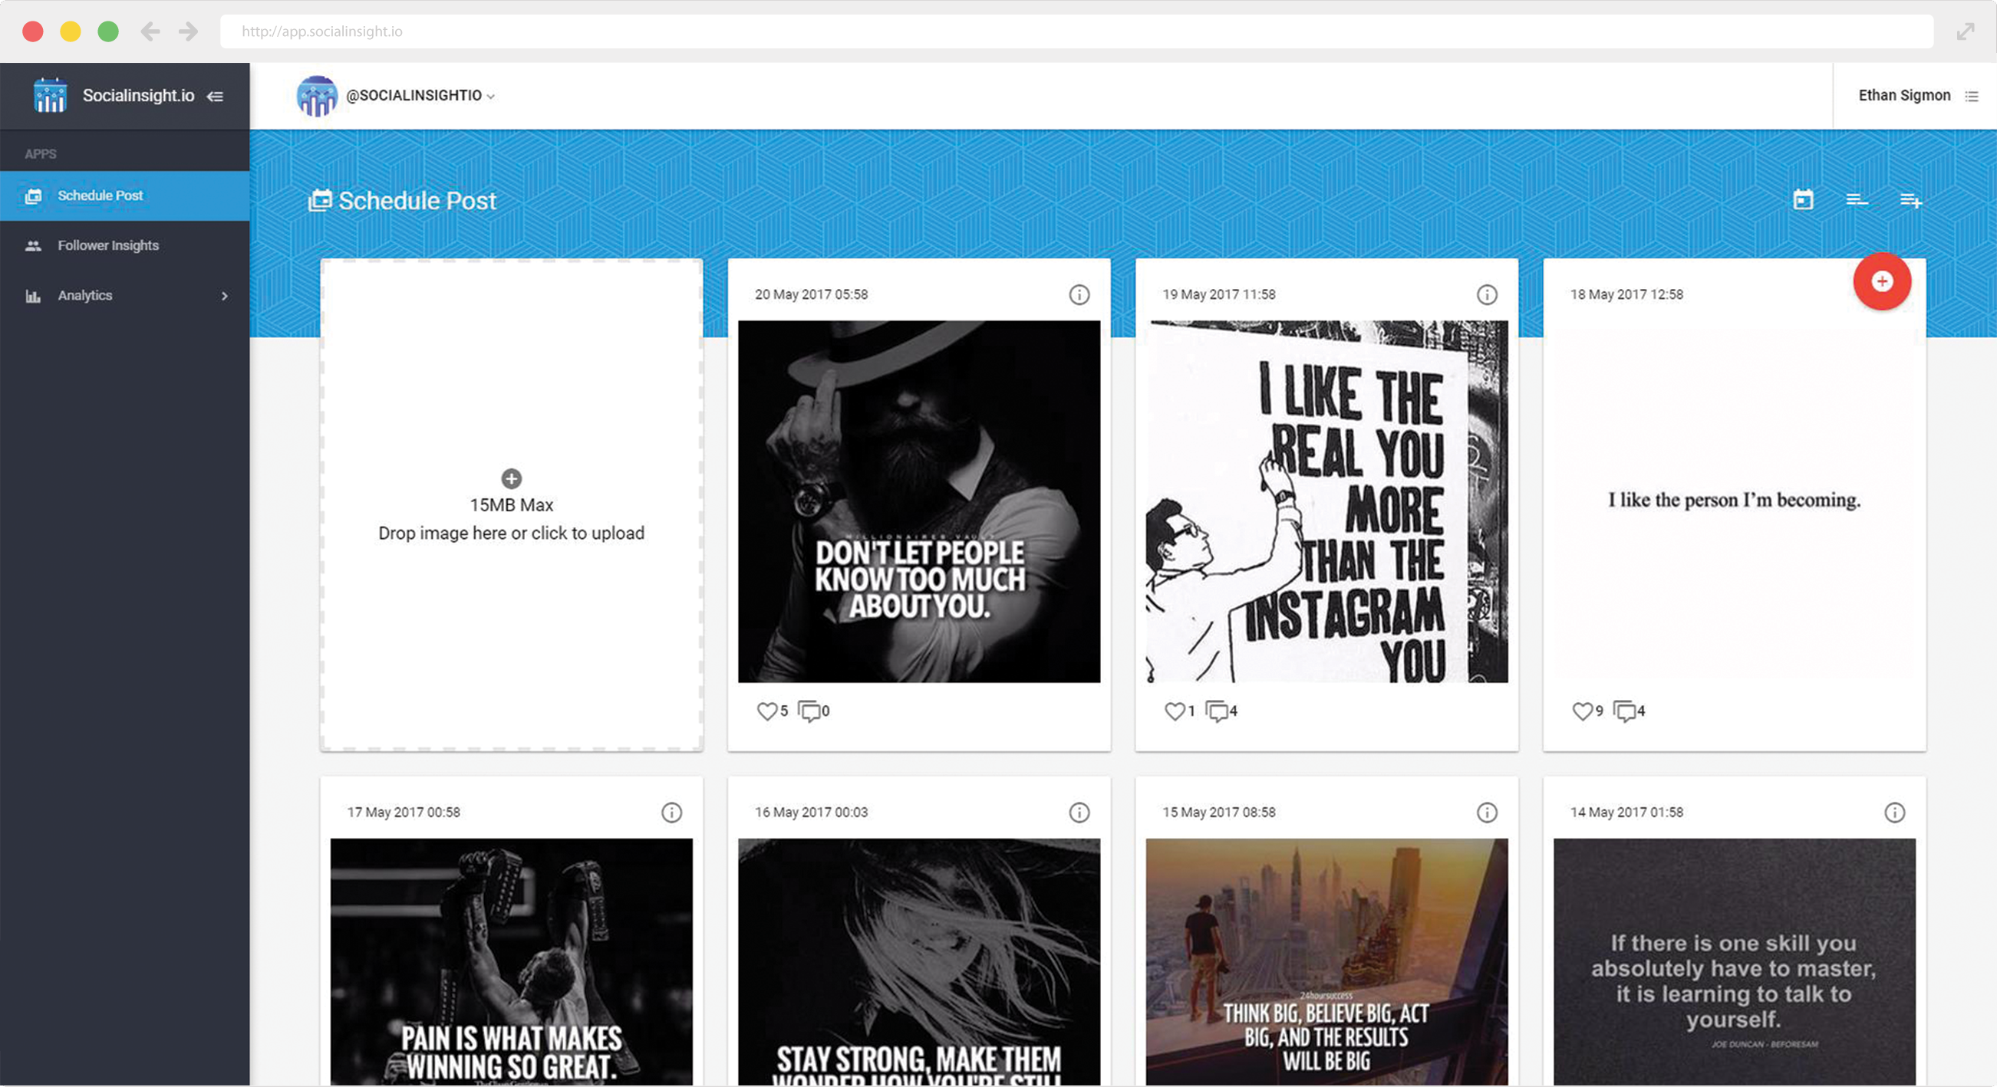
Task: Click the Socialinsight.io logo icon
Action: 50,94
